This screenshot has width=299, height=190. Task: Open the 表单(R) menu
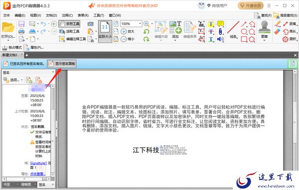click(x=83, y=15)
